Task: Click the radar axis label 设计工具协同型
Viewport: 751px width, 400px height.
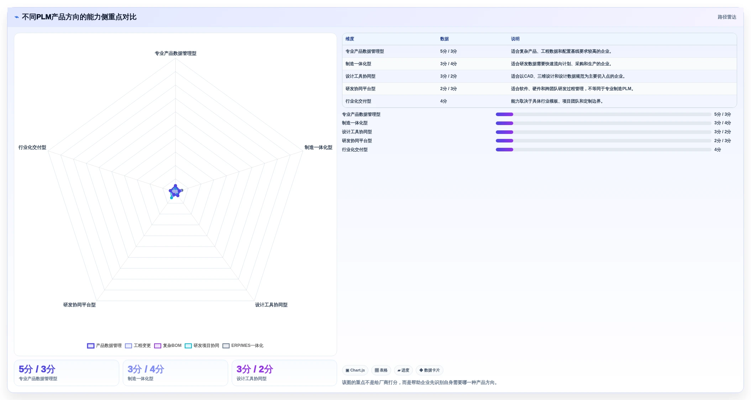Action: (x=271, y=305)
